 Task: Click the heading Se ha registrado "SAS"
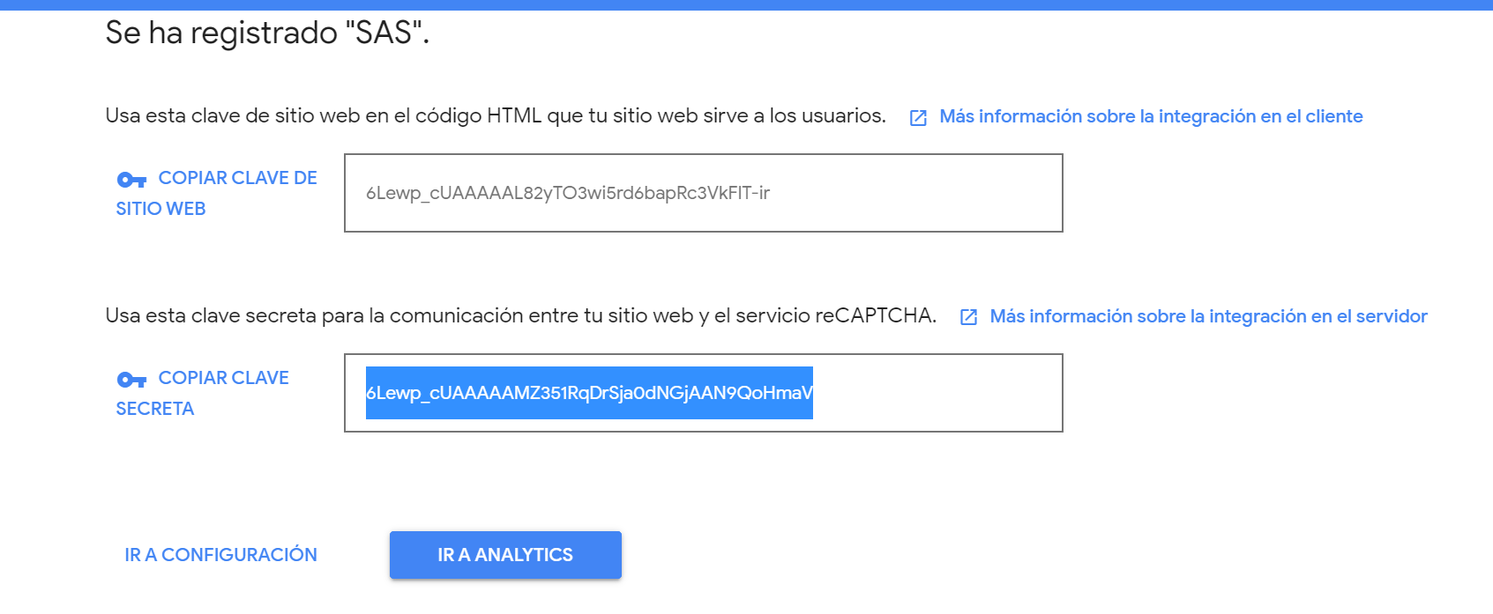[267, 33]
